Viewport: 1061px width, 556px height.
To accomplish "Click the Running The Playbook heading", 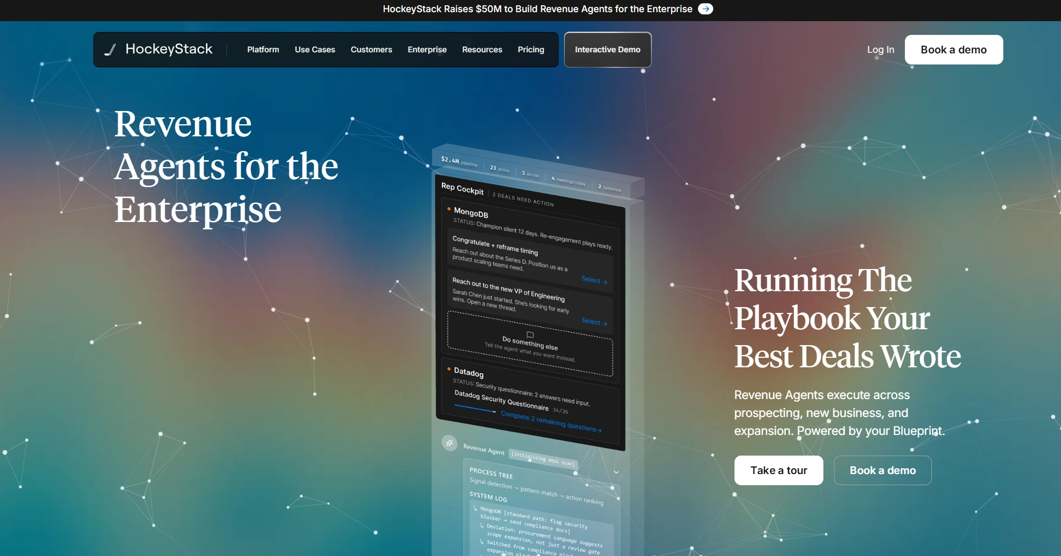I will tap(847, 318).
